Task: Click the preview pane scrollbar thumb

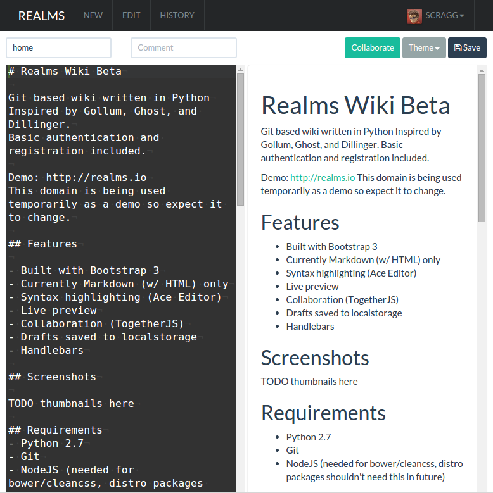Action: tap(482, 146)
